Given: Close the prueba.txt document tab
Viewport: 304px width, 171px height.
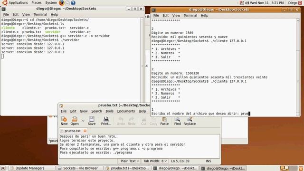Looking at the screenshot, I should [85, 131].
